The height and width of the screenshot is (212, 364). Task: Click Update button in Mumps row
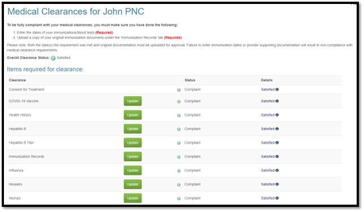tap(133, 198)
